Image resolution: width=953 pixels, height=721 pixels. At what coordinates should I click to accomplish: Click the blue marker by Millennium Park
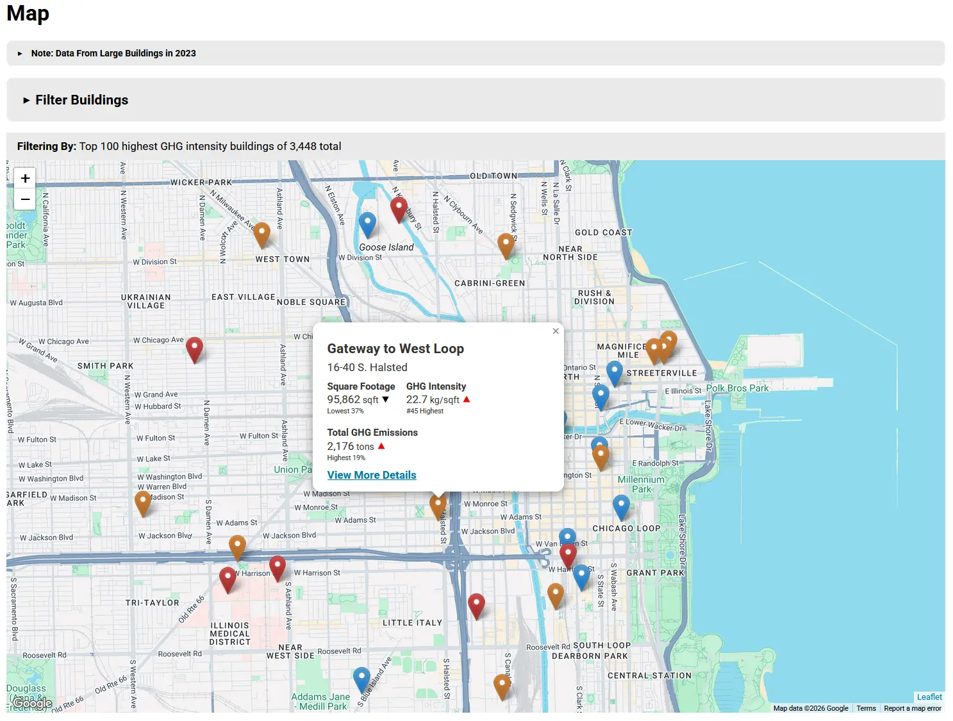point(621,506)
